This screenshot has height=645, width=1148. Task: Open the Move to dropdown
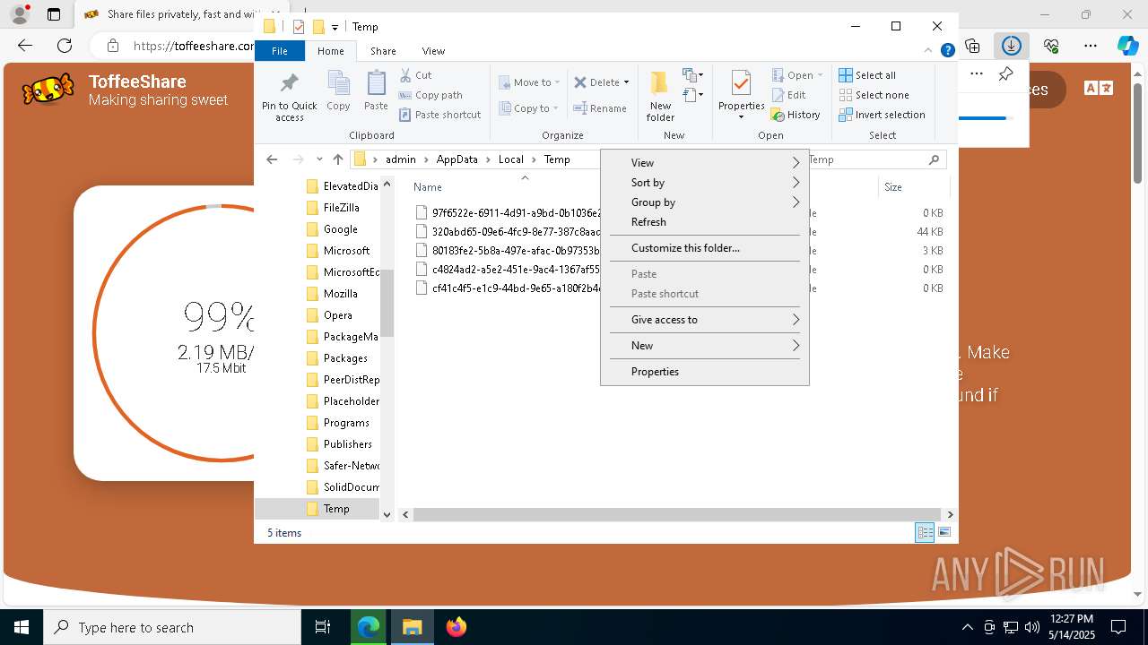[529, 82]
